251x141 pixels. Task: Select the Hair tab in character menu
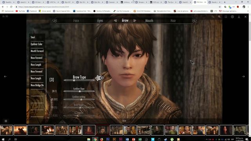[x=173, y=21]
